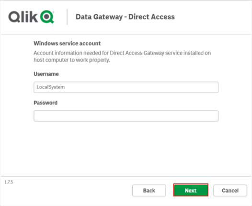
Task: Click the Windows service account heading
Action: point(67,44)
